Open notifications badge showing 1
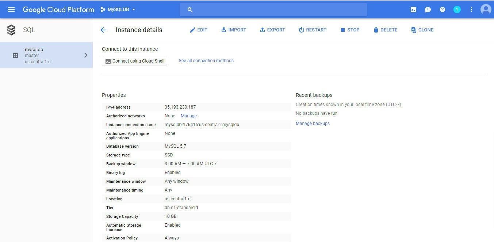Screen dimensions: 494x242 (457, 10)
